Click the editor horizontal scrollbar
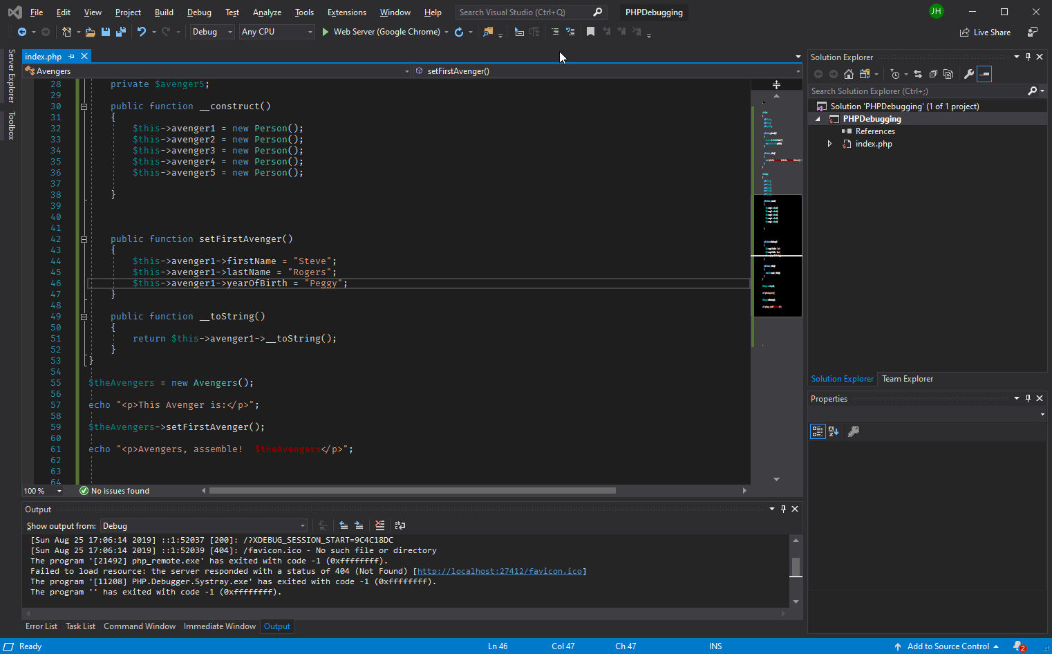Viewport: 1052px width, 654px height. tap(413, 491)
